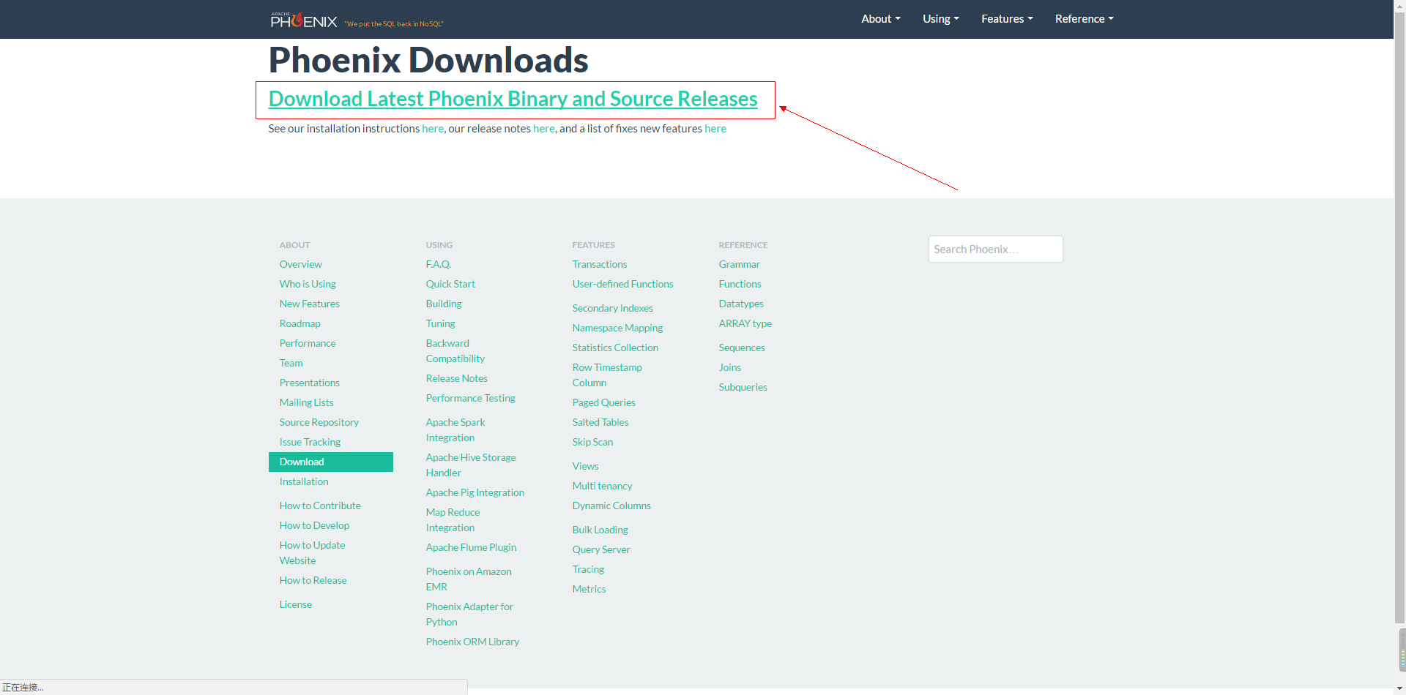The image size is (1406, 695).
Task: Open the Installation link
Action: (304, 481)
